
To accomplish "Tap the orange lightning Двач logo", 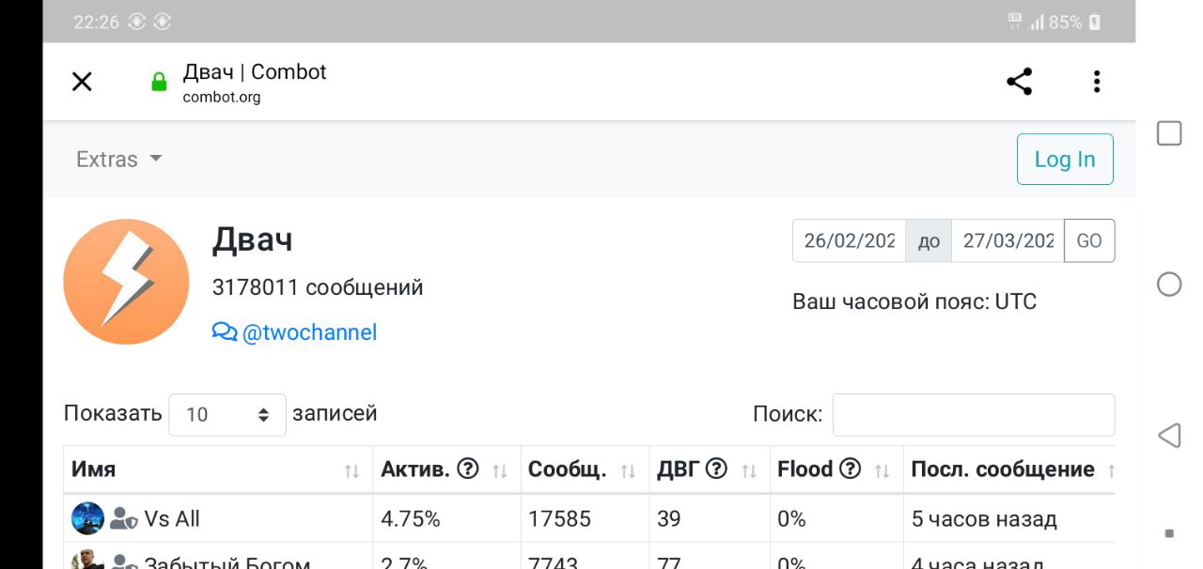I will tap(126, 282).
